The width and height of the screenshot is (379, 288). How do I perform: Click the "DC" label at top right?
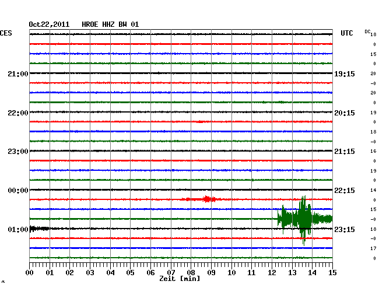click(x=367, y=31)
